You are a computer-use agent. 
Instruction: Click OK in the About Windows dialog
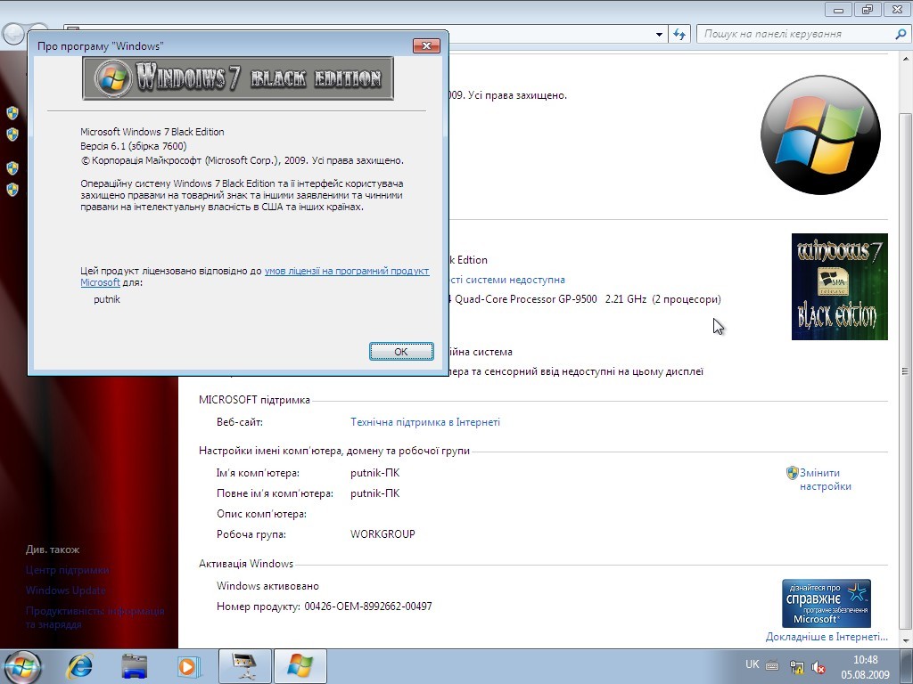pos(401,351)
